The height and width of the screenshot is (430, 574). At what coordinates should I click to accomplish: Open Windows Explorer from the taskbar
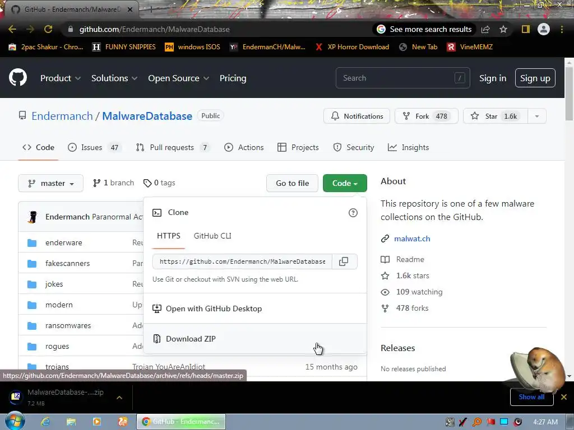tap(71, 422)
